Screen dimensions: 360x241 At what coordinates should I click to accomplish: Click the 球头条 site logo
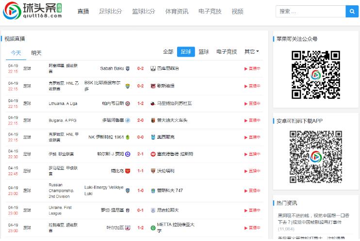[x=28, y=11]
